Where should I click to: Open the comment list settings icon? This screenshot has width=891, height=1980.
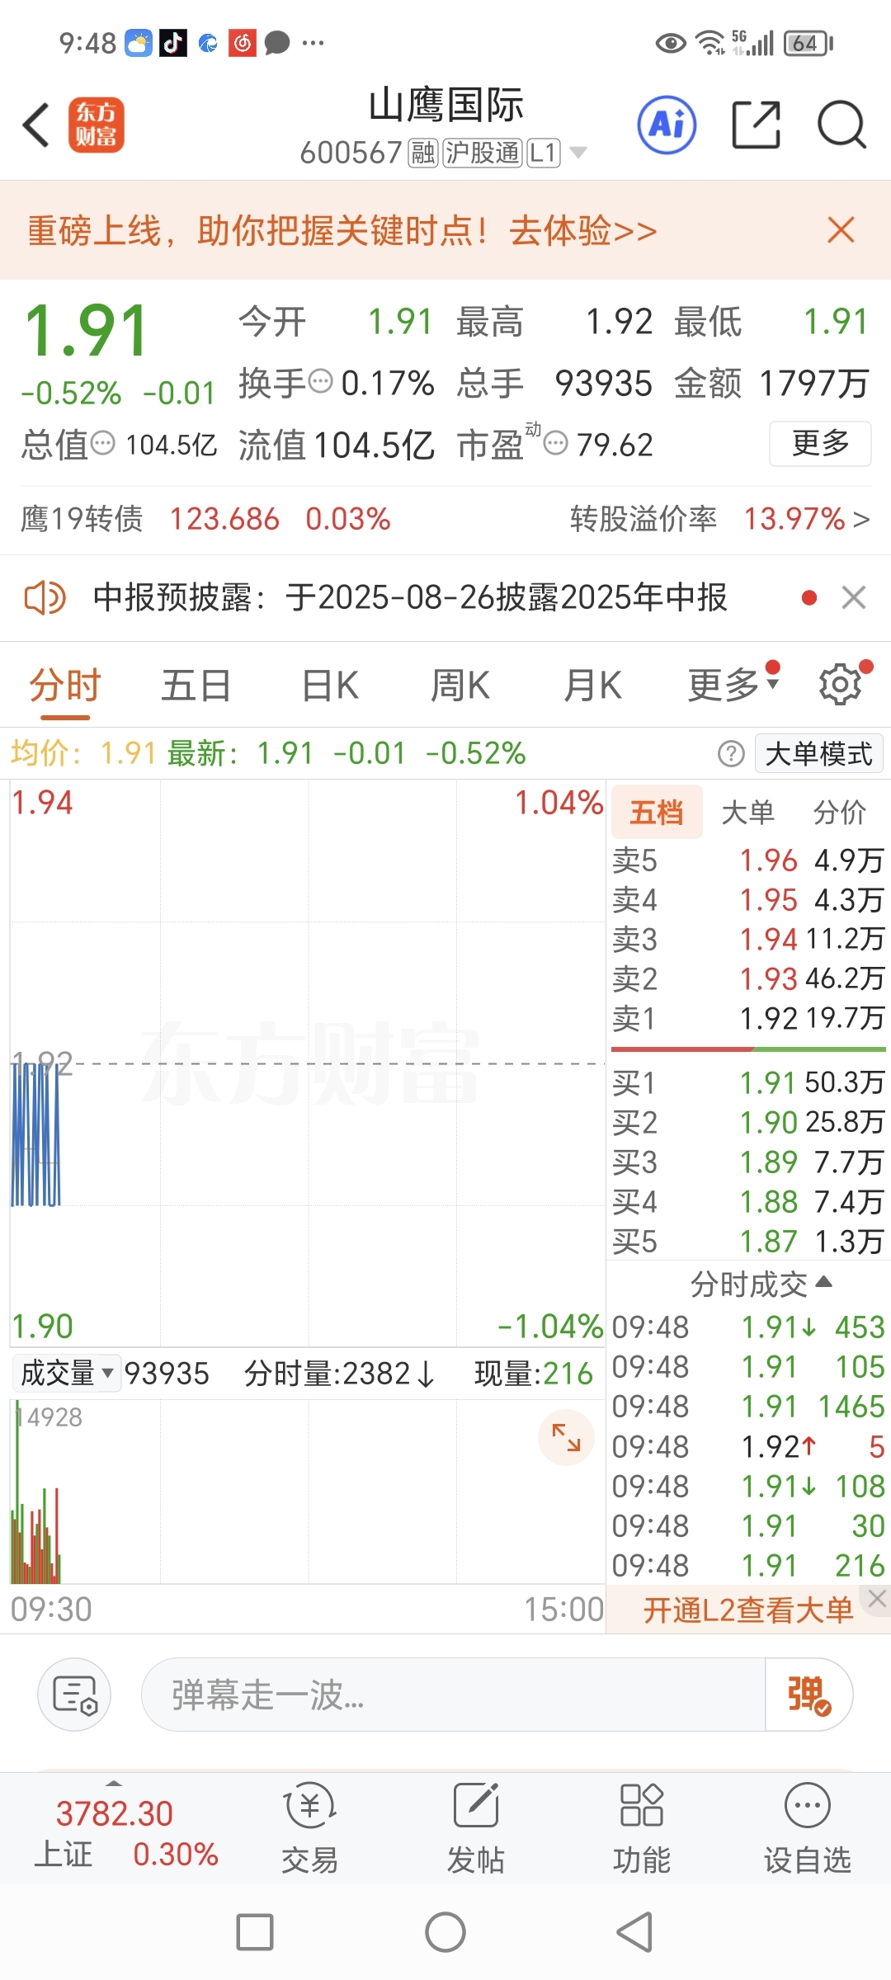[74, 1696]
